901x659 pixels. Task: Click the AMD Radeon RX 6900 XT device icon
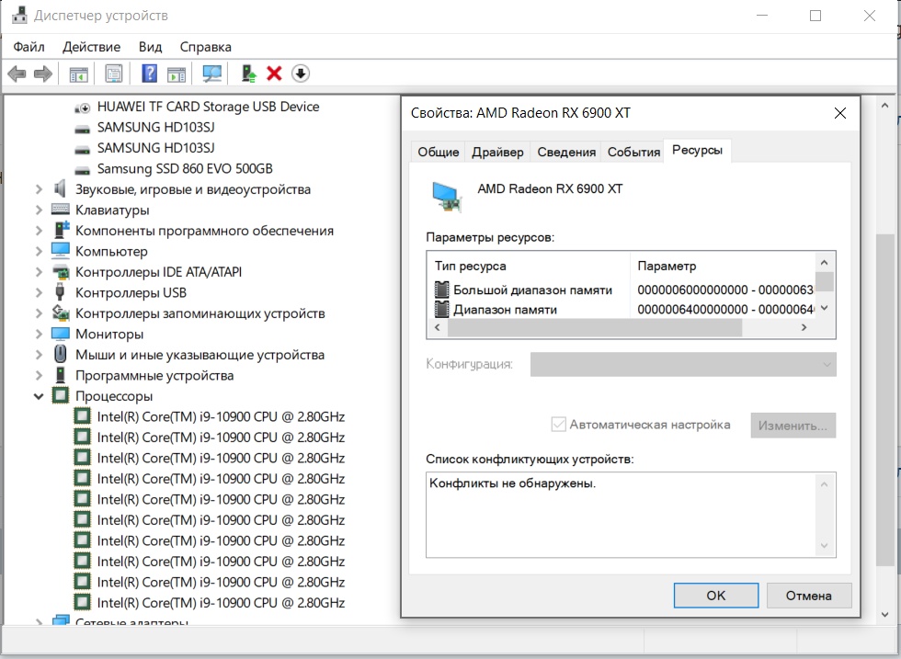click(447, 197)
